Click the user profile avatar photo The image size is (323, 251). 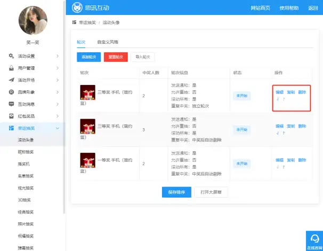pos(33,20)
